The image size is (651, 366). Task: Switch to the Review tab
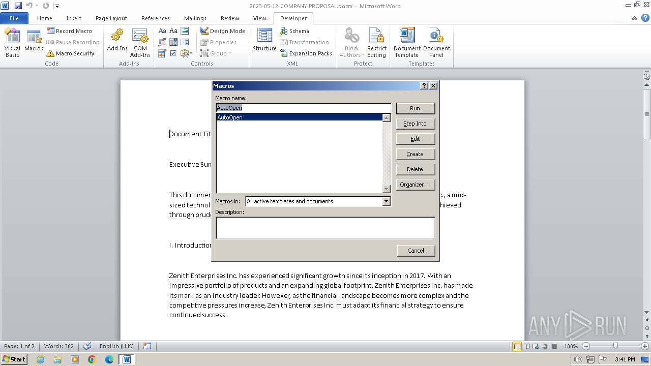230,18
